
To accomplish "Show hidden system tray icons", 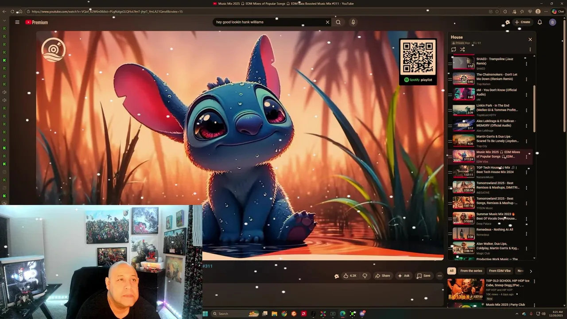I will pyautogui.click(x=517, y=314).
